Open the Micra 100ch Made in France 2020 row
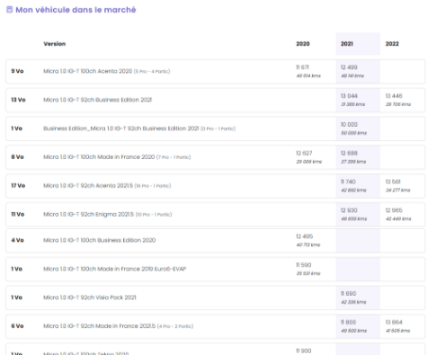The height and width of the screenshot is (355, 428). click(x=215, y=157)
